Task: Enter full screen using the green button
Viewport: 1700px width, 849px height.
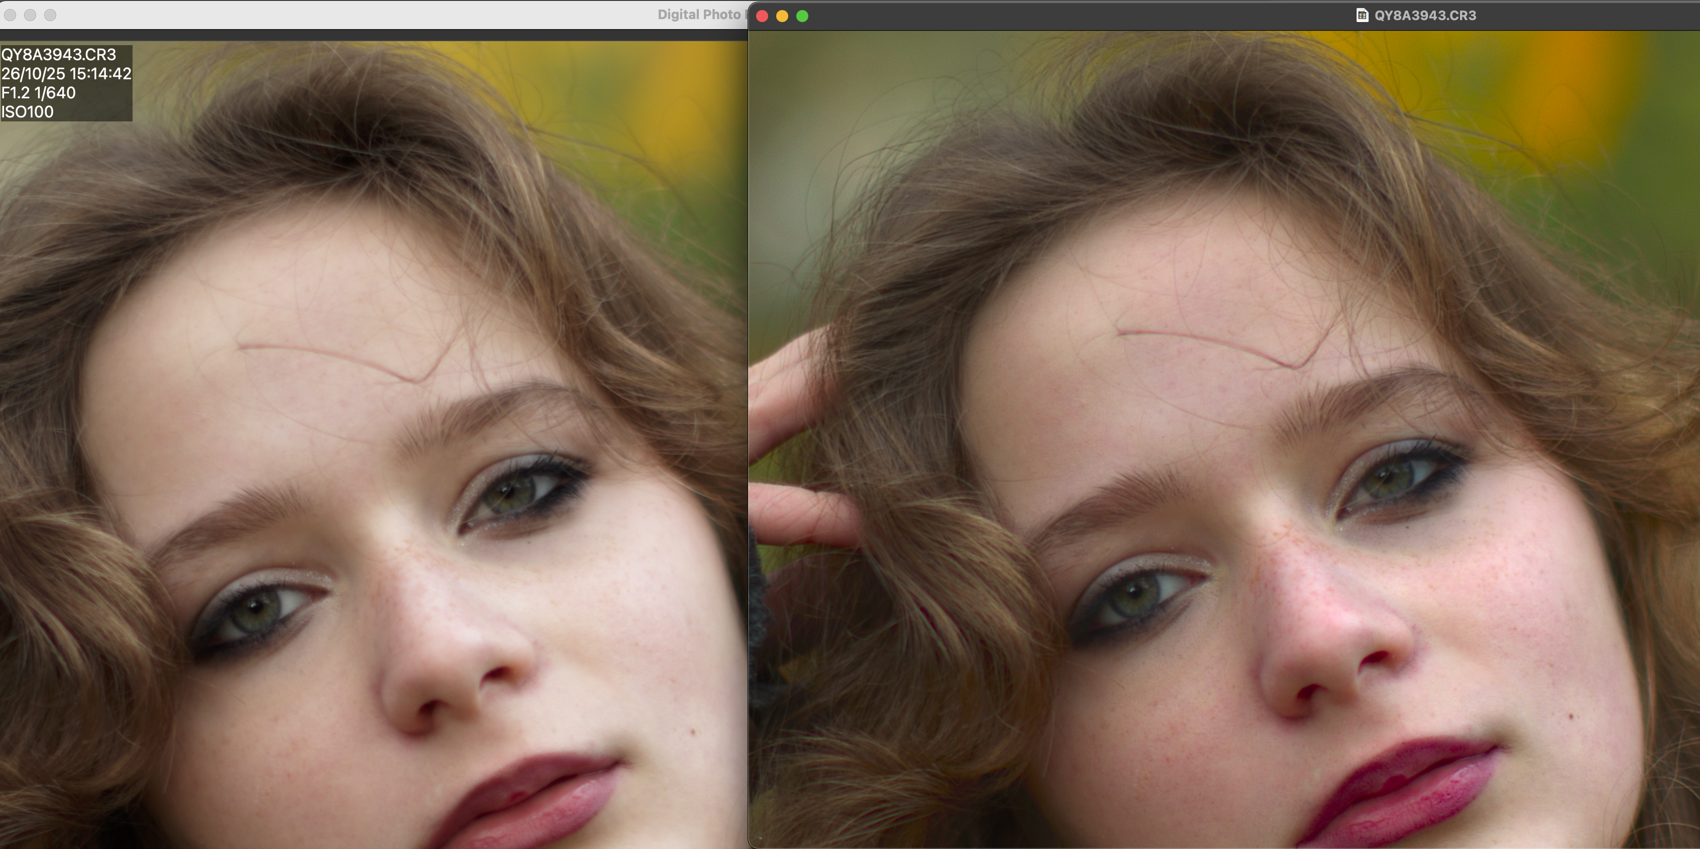Action: (802, 16)
